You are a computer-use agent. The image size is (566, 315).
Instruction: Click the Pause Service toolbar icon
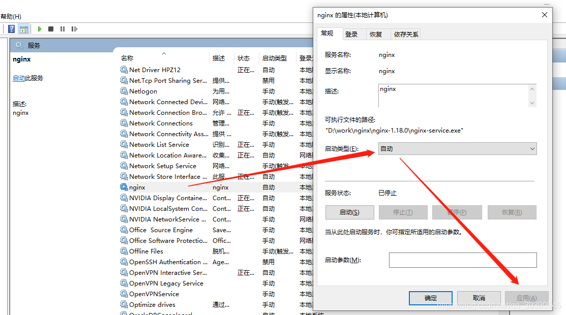point(63,29)
